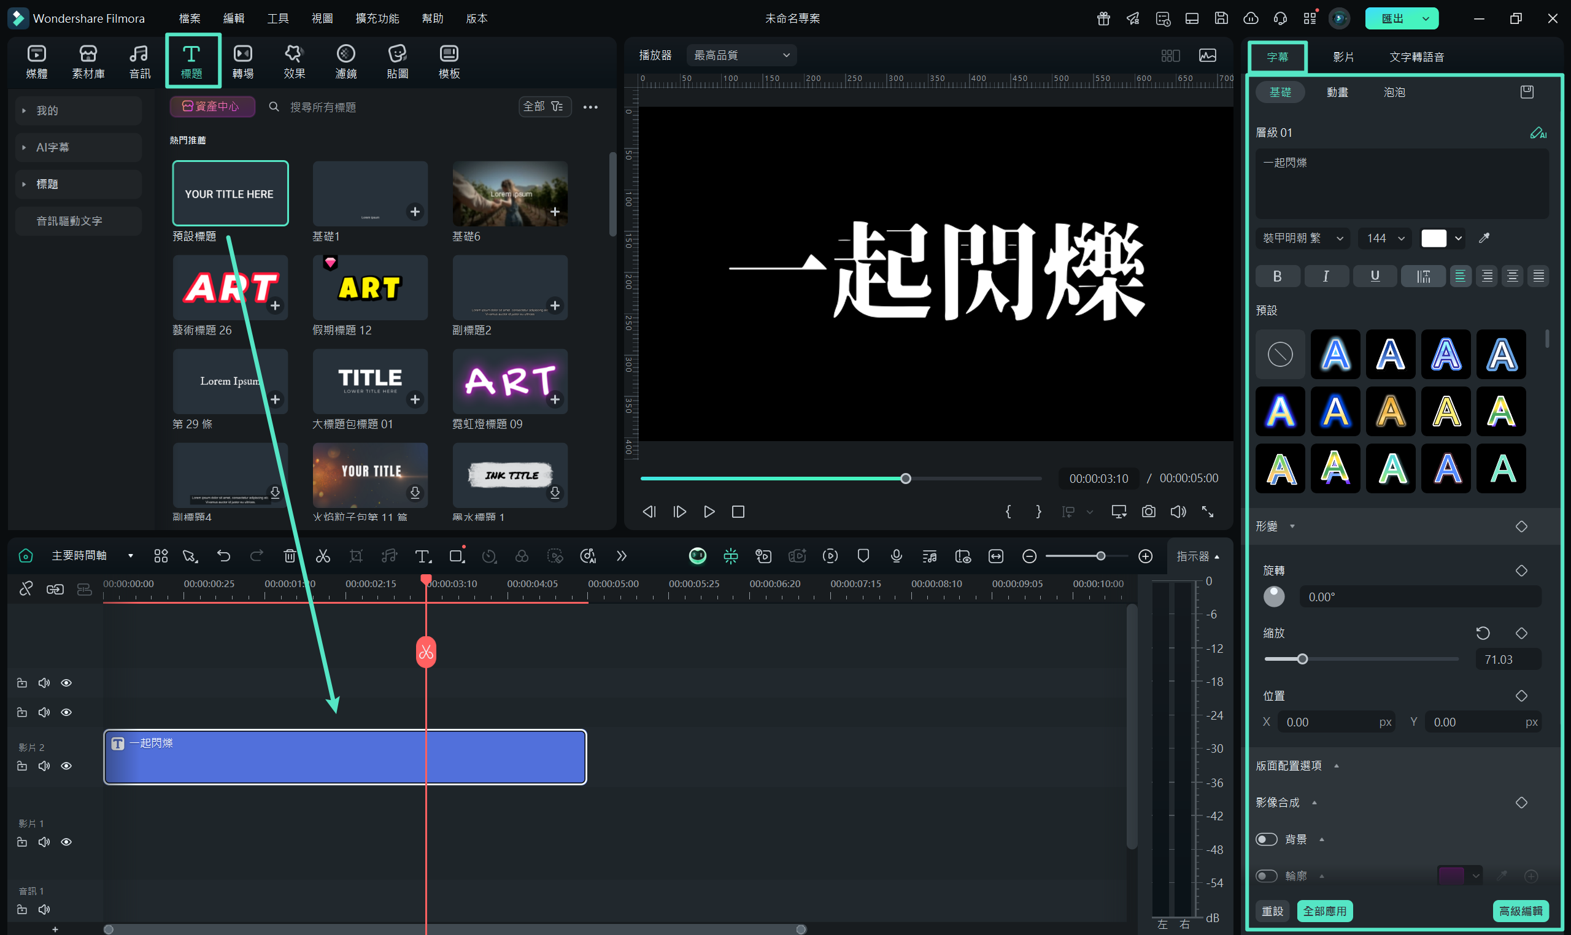This screenshot has height=935, width=1571.
Task: Click the color eyedropper beside the font color
Action: [1484, 238]
